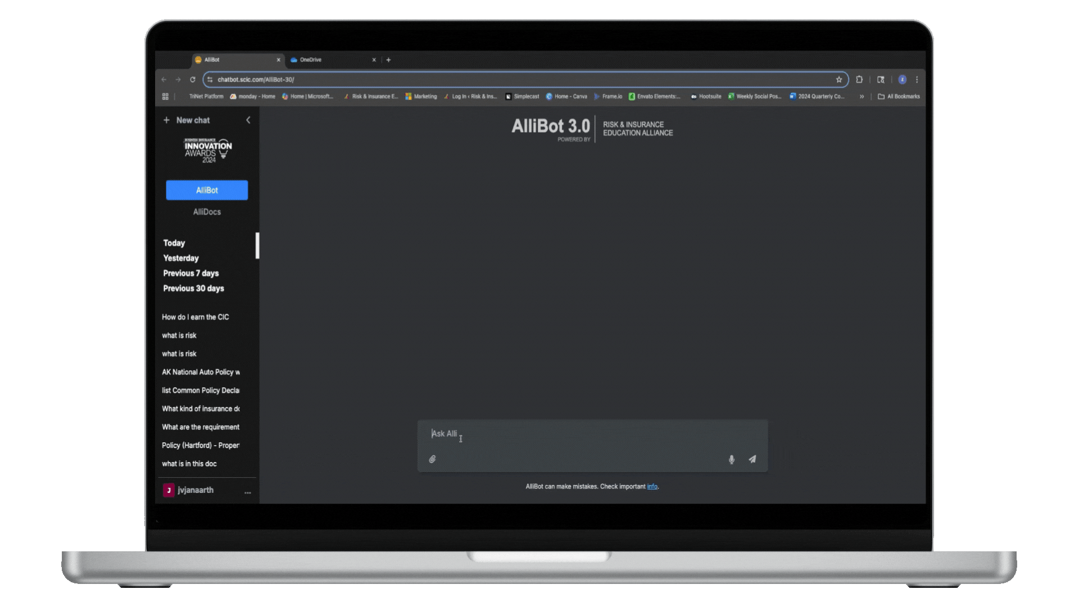1079x607 pixels.
Task: Open the 2024 Quarterly Co... bookmark
Action: (817, 97)
